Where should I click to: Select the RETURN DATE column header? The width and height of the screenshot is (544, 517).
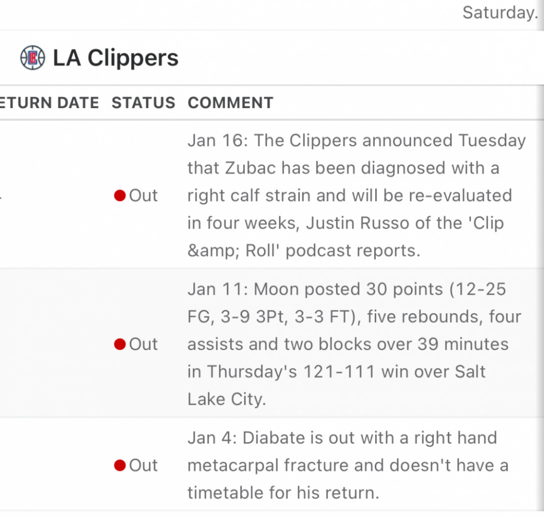(x=49, y=103)
